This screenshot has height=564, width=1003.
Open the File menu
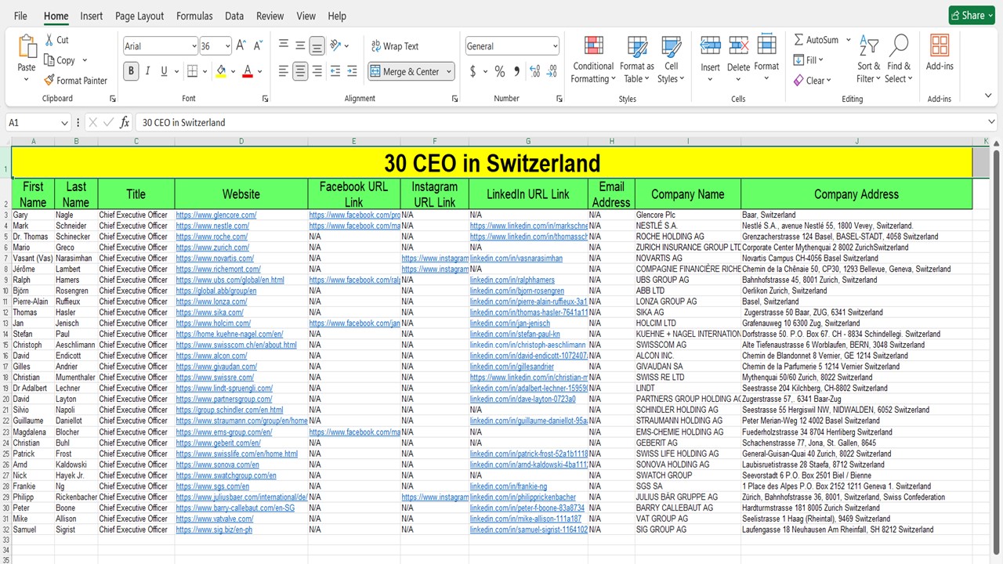click(20, 16)
